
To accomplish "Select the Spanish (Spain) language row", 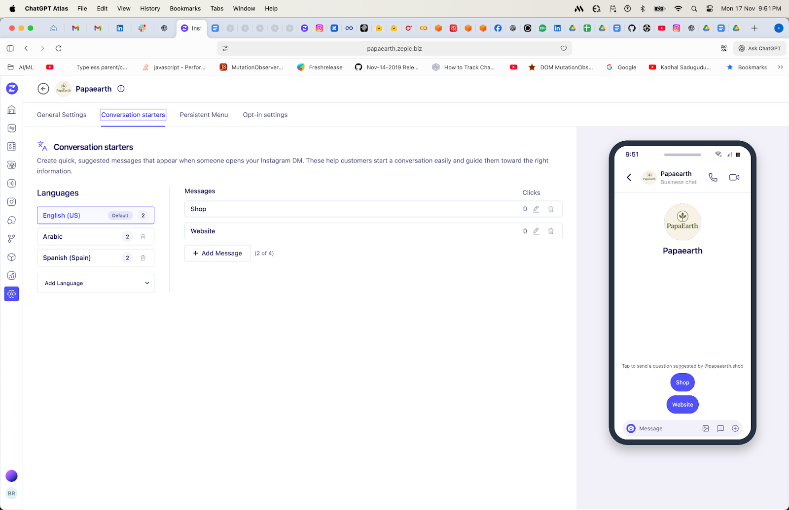I will (96, 258).
